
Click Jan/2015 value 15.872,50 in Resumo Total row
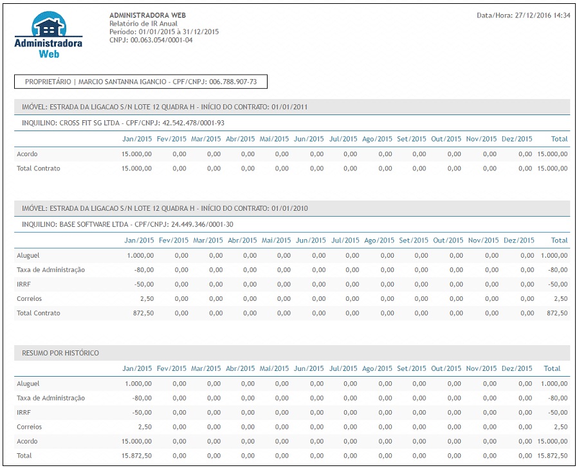click(136, 456)
